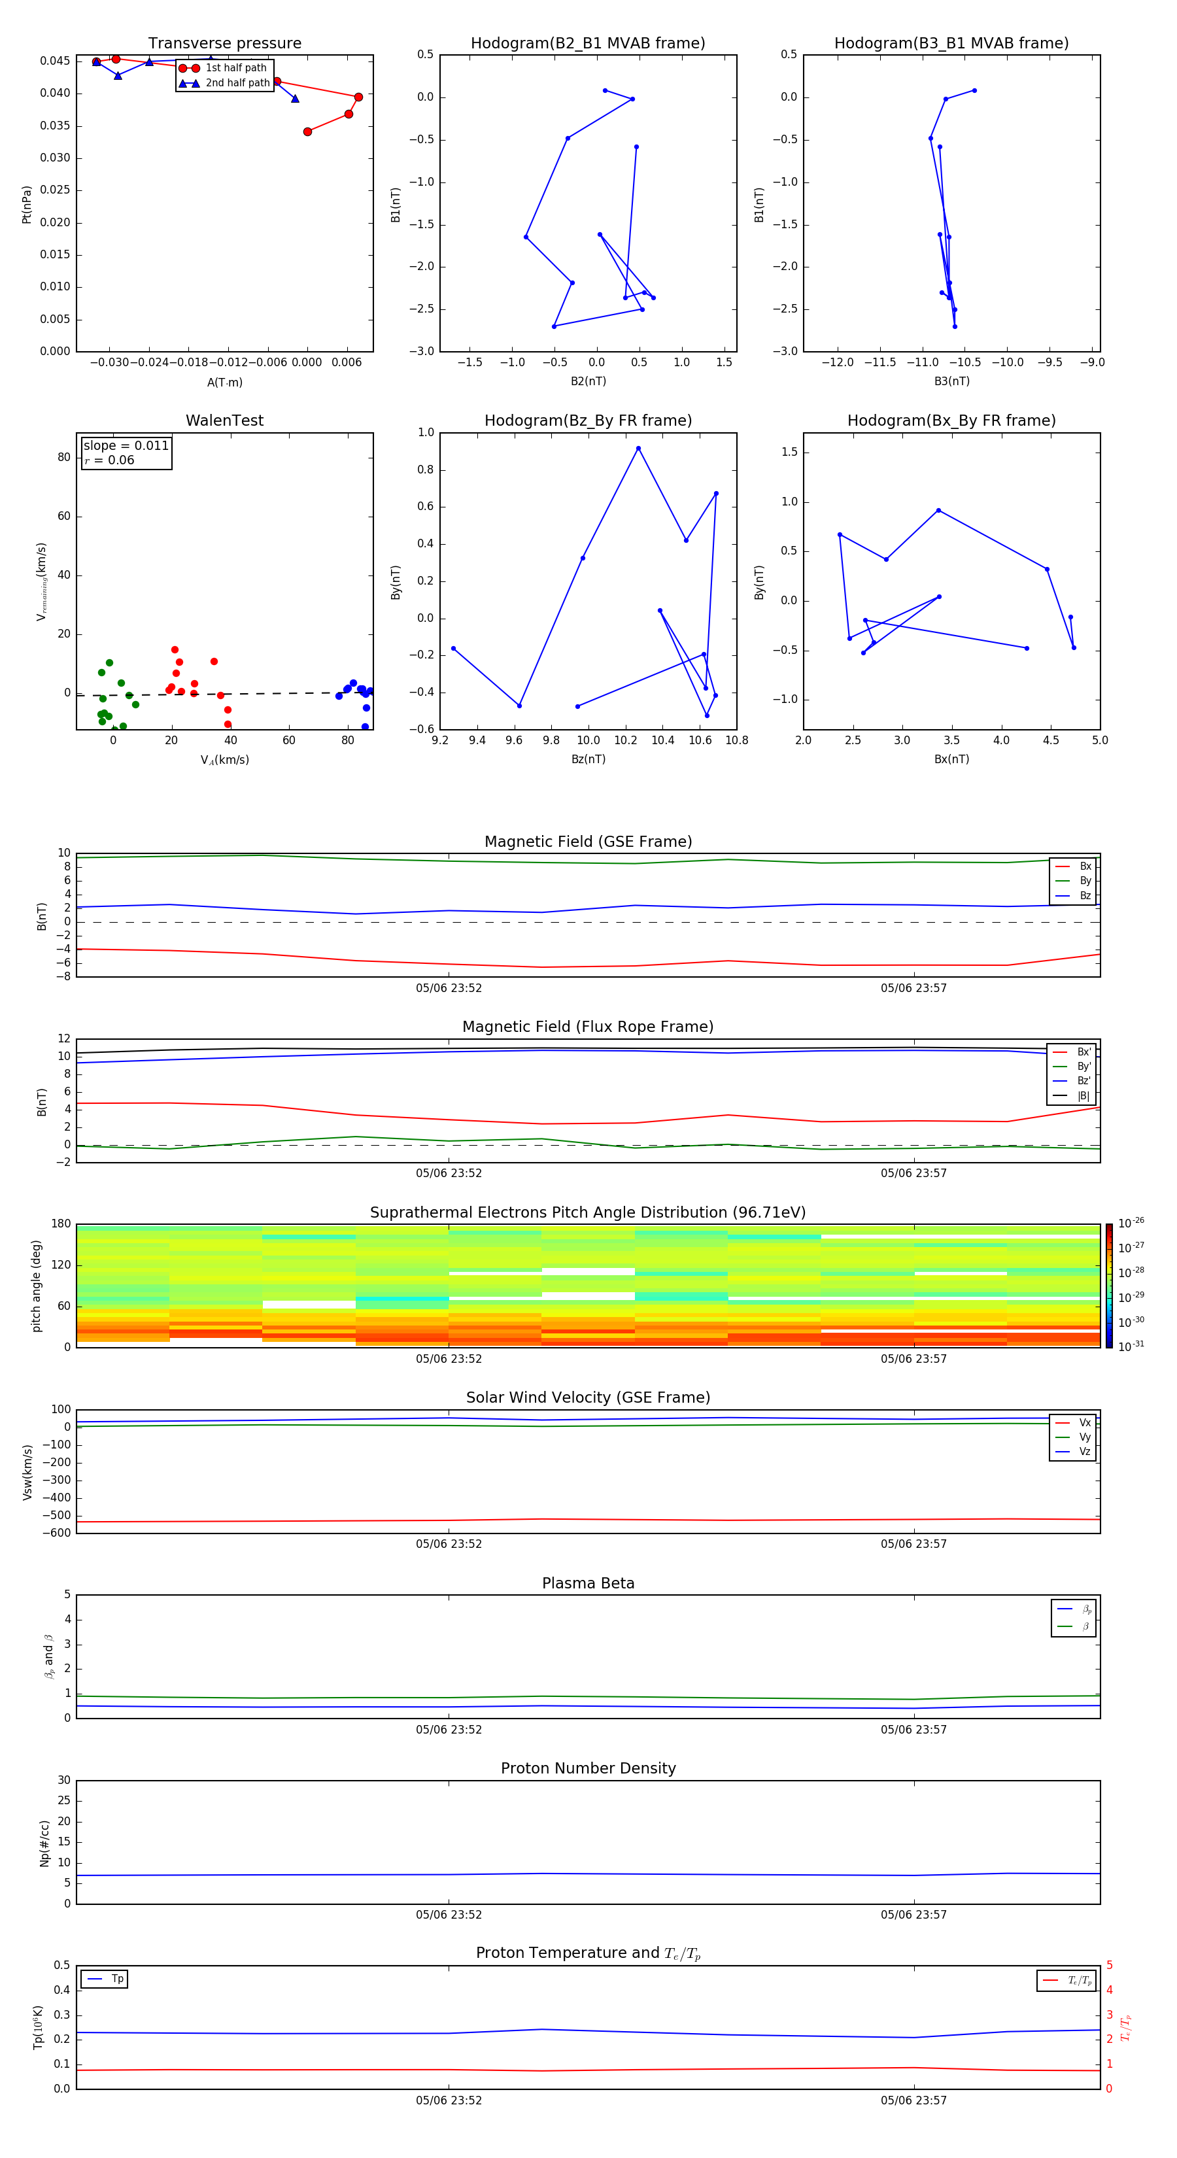The width and height of the screenshot is (1177, 2158).
Task: Click the Tp legend in proton temperature plot
Action: pyautogui.click(x=105, y=1979)
